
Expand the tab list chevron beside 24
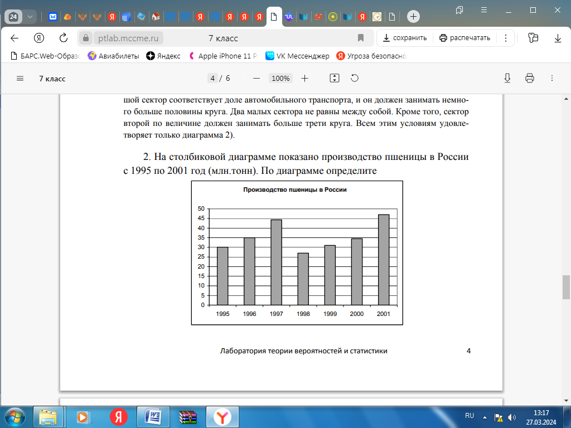pos(30,17)
